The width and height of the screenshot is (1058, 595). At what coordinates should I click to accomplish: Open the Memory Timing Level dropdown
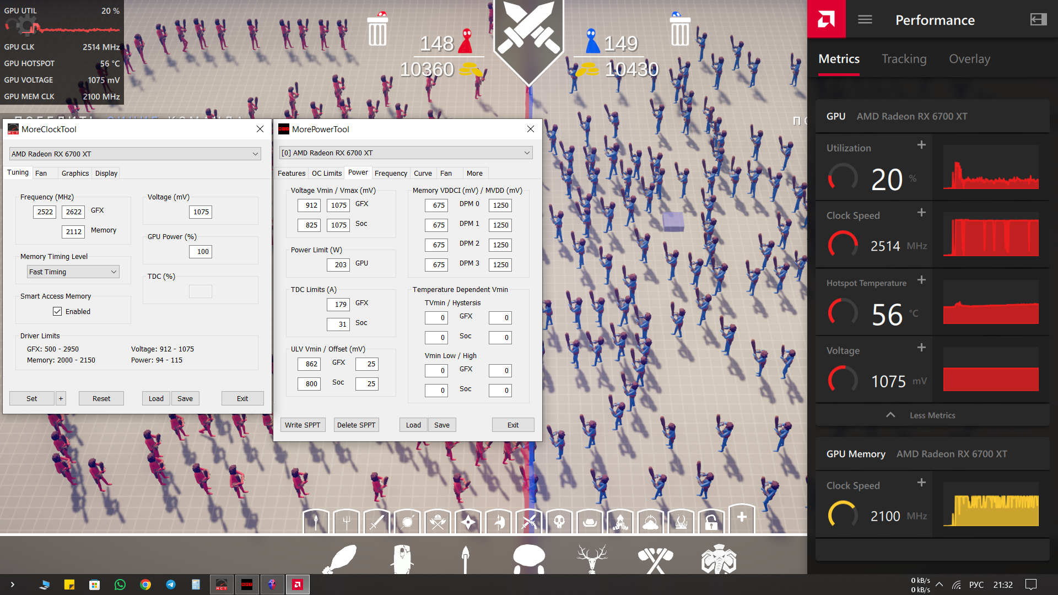(x=73, y=272)
